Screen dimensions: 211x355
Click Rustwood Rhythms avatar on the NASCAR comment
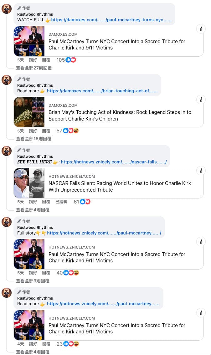7,151
